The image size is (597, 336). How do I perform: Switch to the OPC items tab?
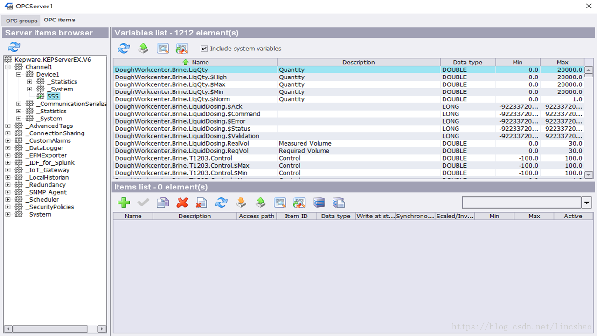[x=60, y=20]
